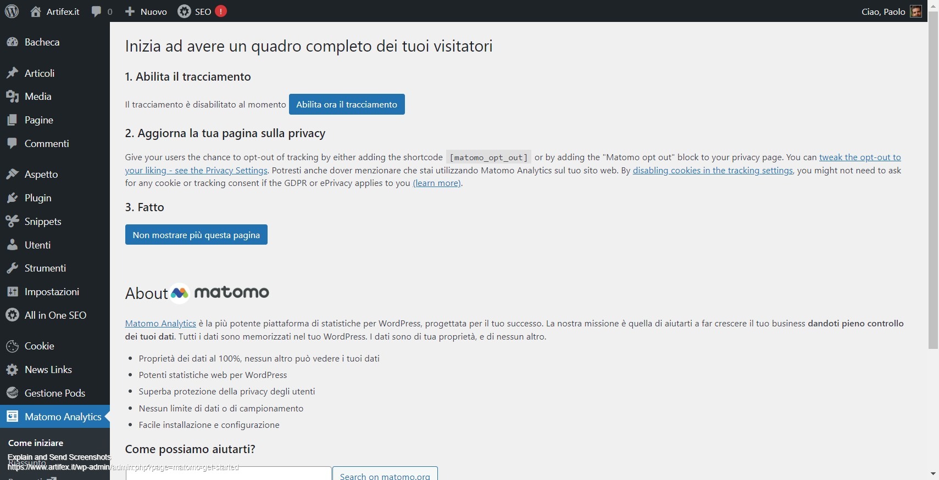Click the Media library icon
Viewport: 939px width, 480px height.
point(12,97)
